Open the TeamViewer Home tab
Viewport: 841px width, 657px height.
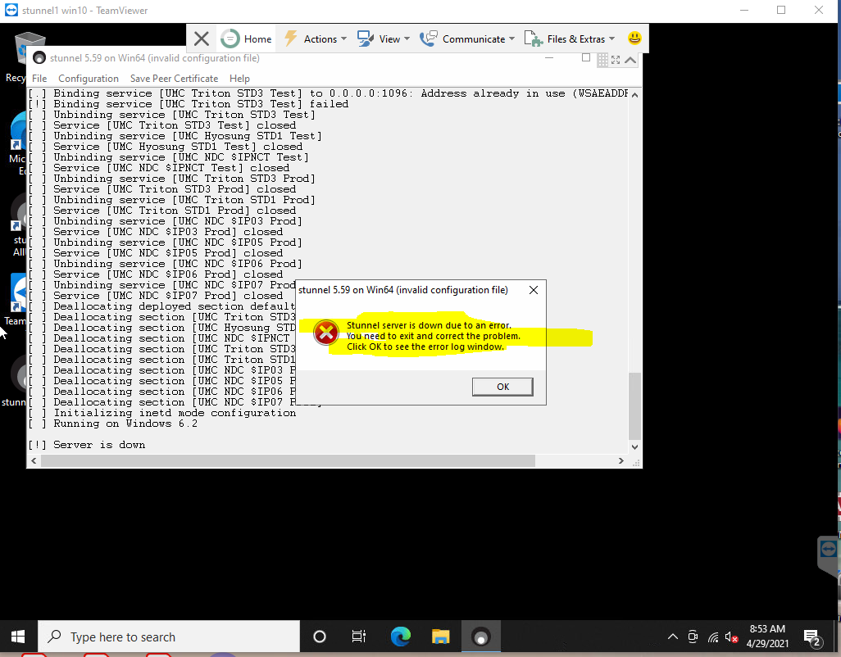(247, 39)
